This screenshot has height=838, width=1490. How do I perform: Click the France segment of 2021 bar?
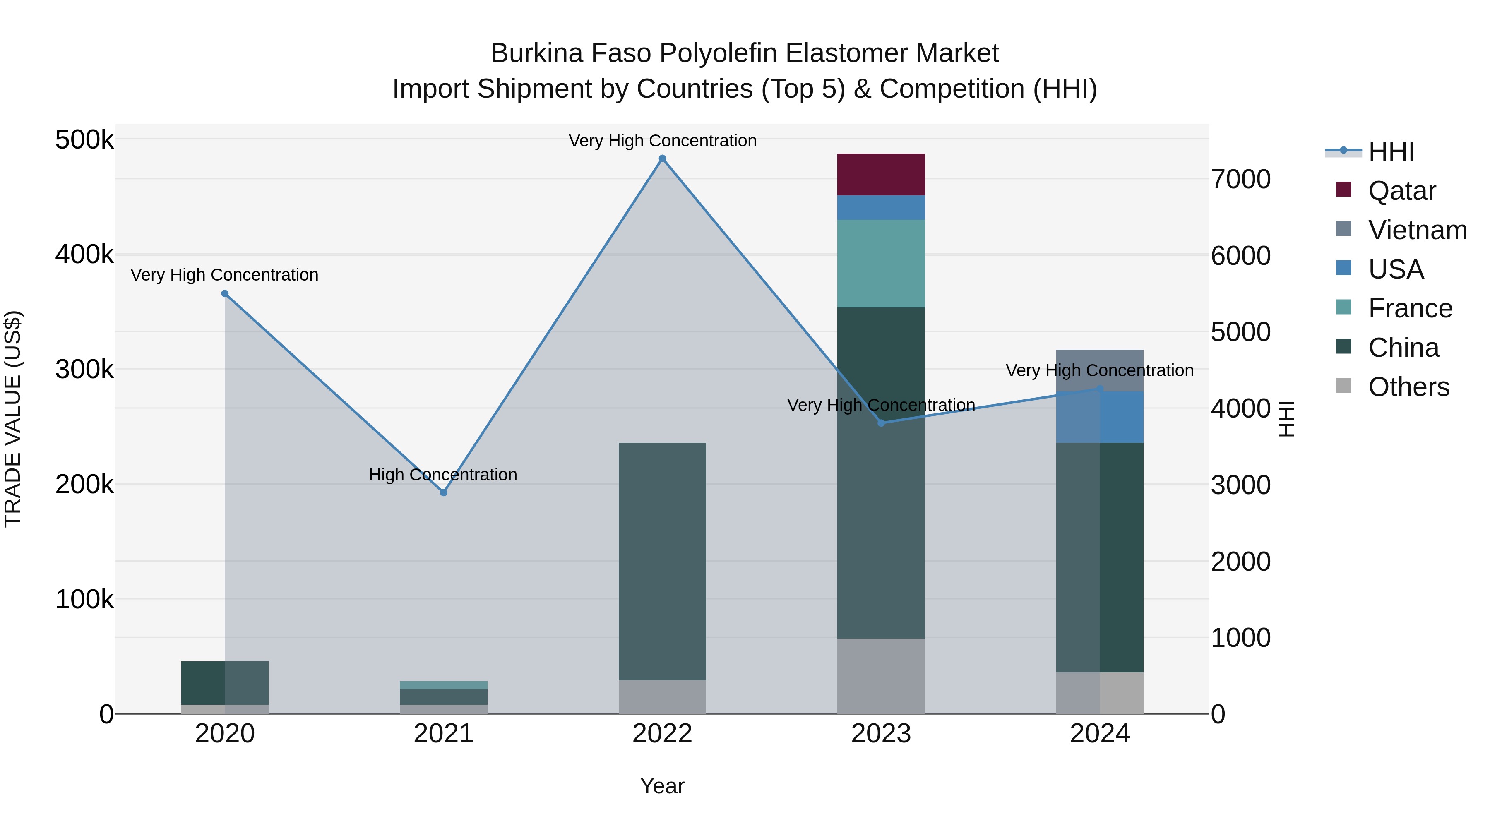point(444,685)
